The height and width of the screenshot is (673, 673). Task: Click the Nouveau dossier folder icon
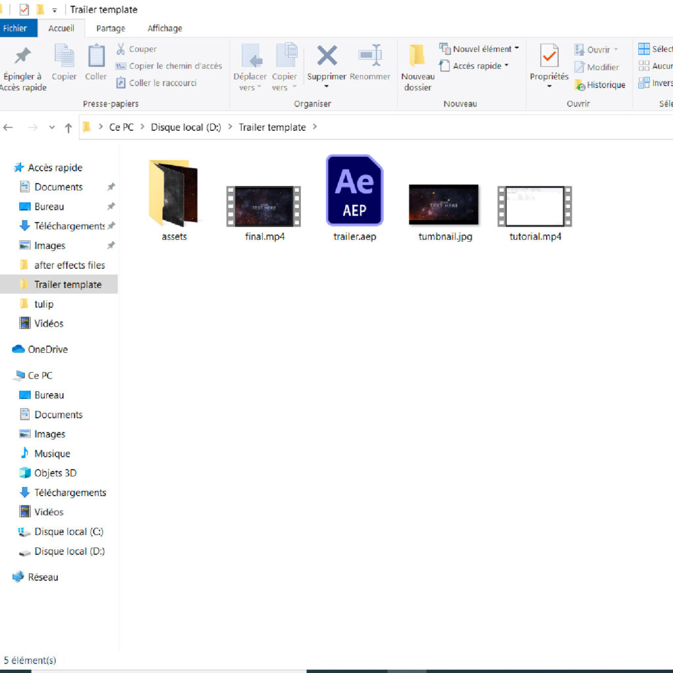[x=417, y=57]
